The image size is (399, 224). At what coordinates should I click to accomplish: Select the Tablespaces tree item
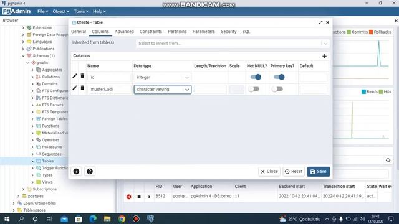point(34,210)
